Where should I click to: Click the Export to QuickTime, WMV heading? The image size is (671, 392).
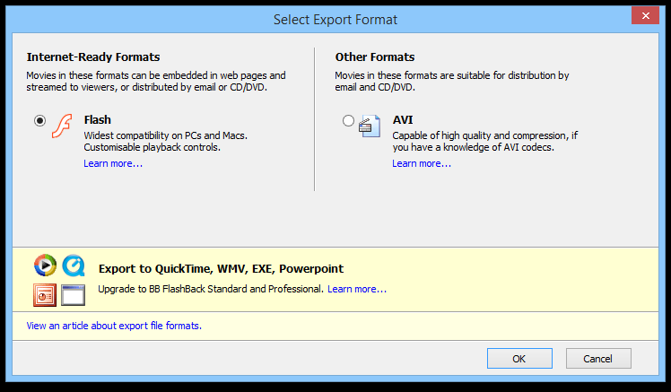(221, 268)
